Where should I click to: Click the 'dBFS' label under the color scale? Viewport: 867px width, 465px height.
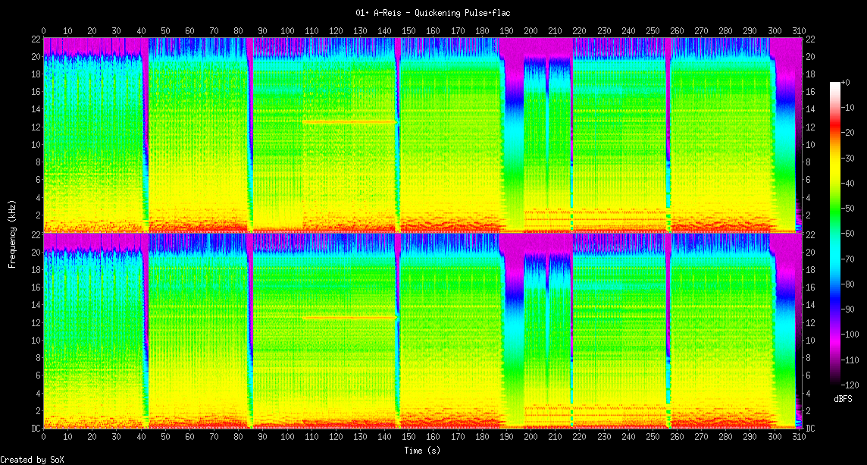point(843,398)
